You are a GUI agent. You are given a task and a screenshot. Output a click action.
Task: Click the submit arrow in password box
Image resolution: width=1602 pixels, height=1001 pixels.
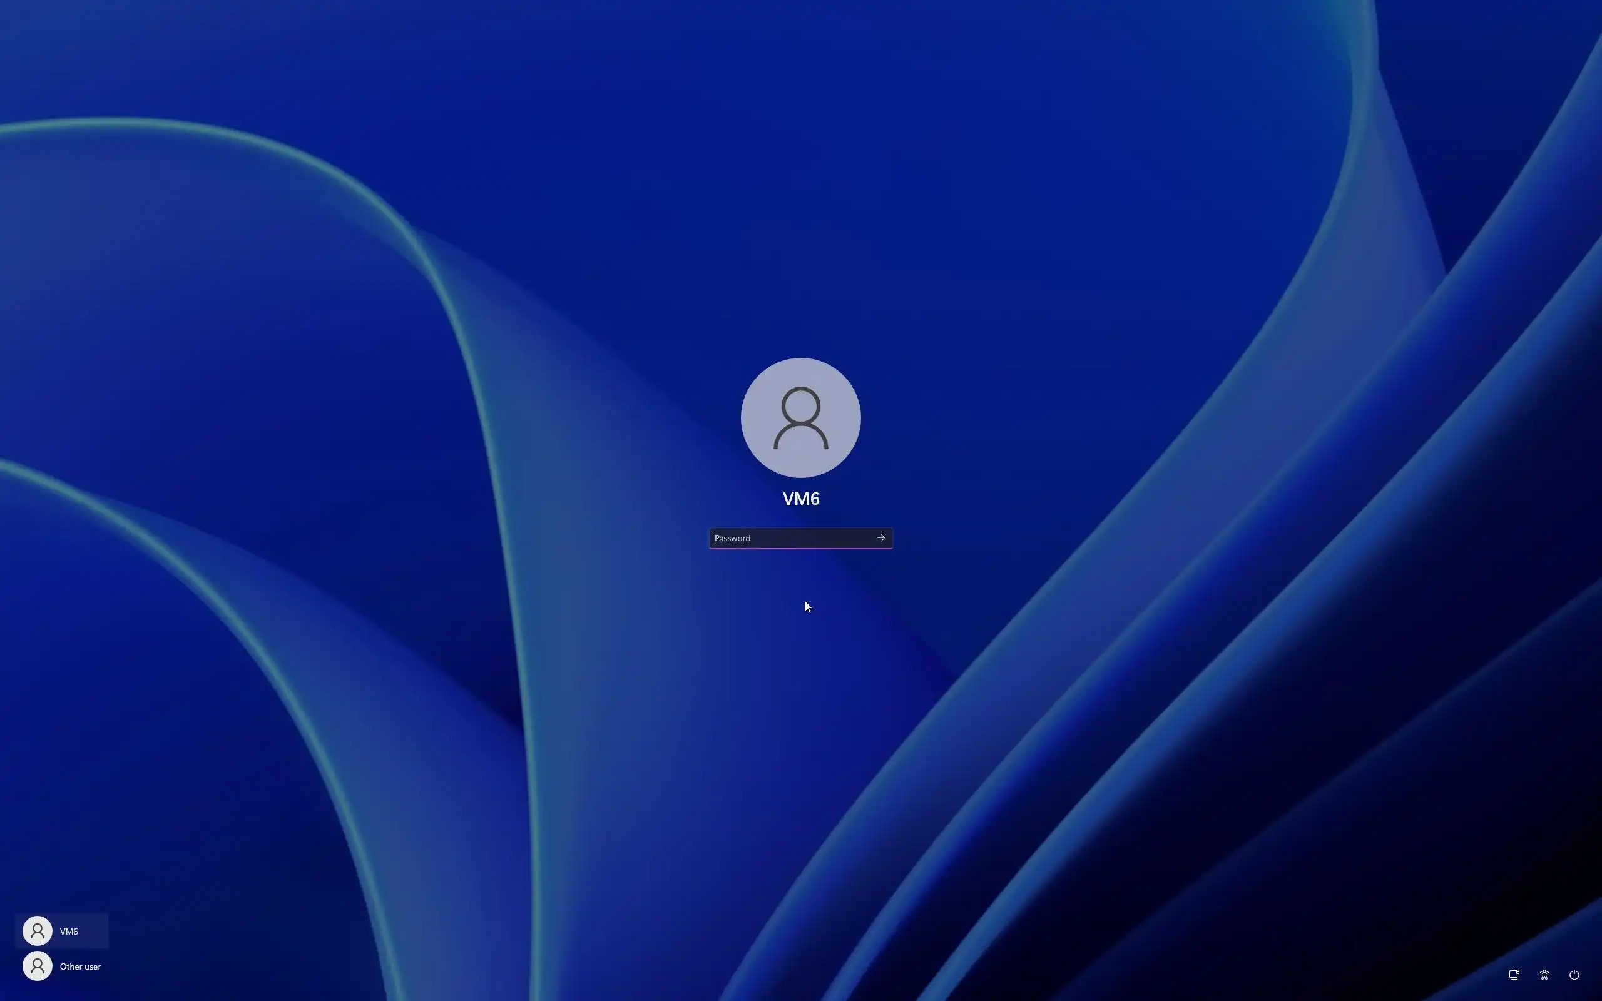[880, 537]
